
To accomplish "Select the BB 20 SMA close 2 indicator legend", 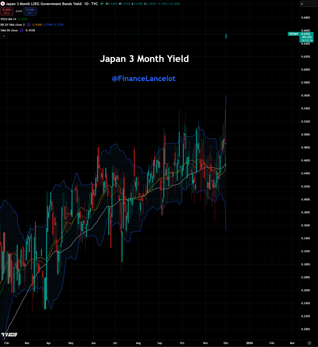I will (13, 25).
